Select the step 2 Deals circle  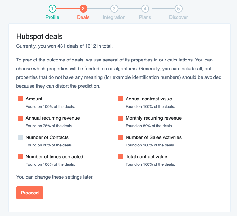coord(83,9)
